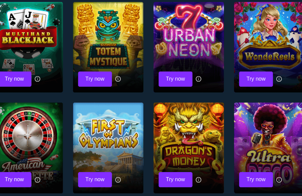This screenshot has height=196, width=302.
Task: View info icon on American Roulette
Action: 37,180
